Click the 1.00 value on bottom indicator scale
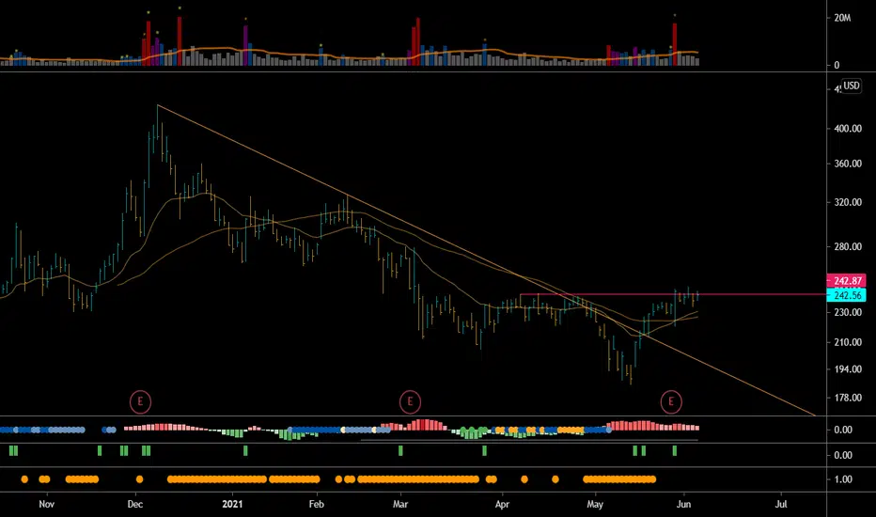Image resolution: width=876 pixels, height=517 pixels. 843,479
